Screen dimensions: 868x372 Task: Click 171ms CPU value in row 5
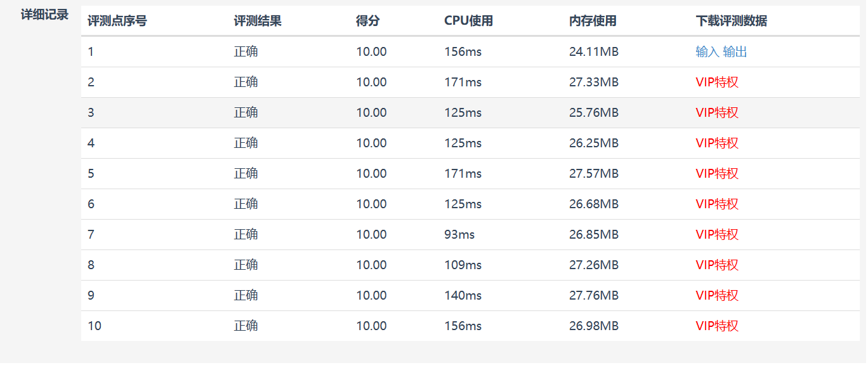coord(463,174)
